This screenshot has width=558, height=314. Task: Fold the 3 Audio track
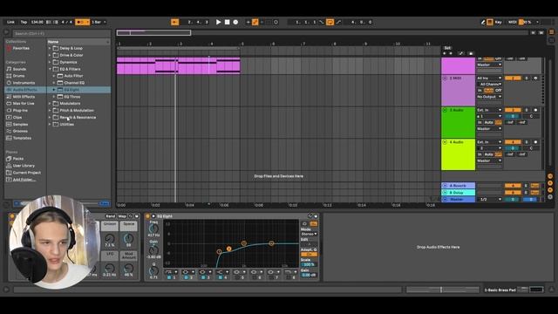pyautogui.click(x=445, y=110)
